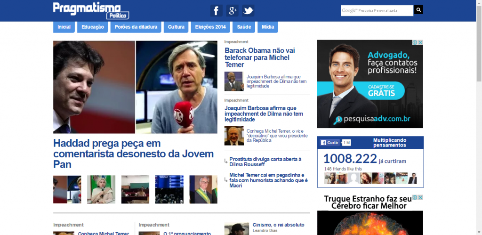The image size is (482, 235).
Task: Click the AdChoices info icon on lawyer ad
Action: (415, 42)
